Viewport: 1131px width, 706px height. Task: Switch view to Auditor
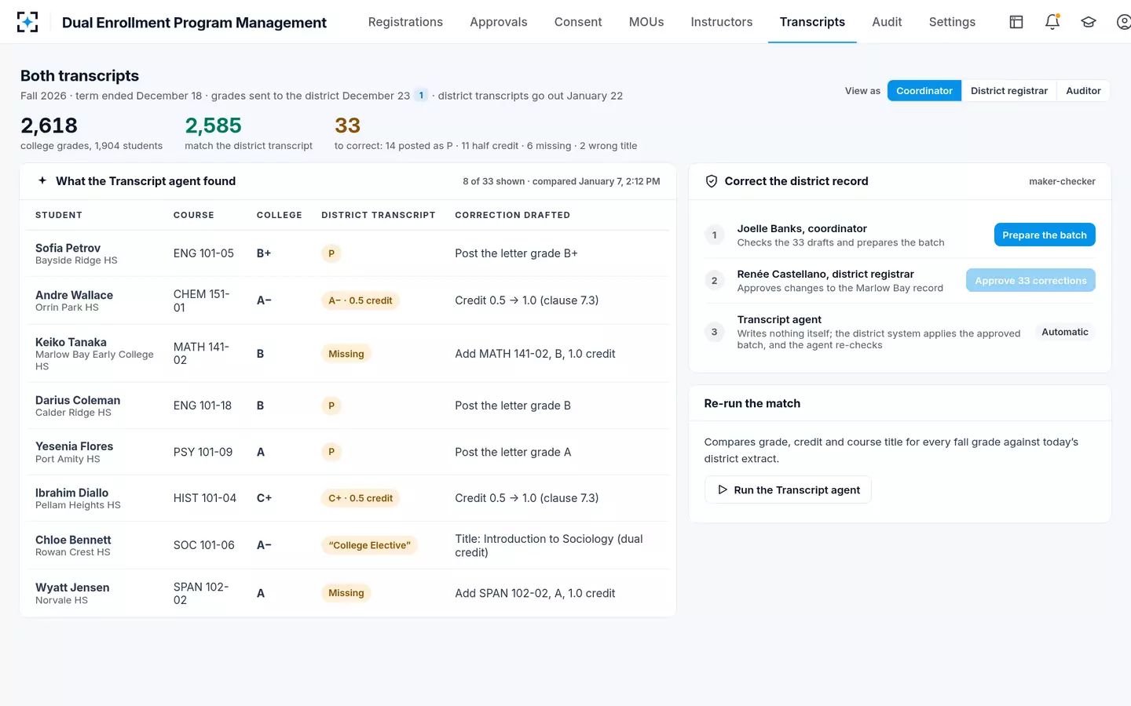[x=1083, y=91]
